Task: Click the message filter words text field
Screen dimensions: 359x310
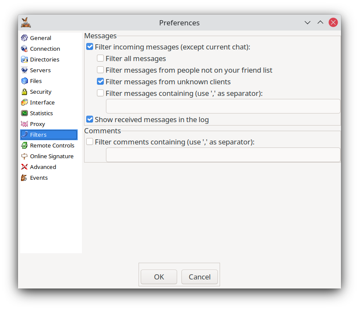Action: [223, 106]
